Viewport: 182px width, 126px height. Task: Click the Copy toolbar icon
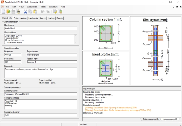click(x=31, y=12)
